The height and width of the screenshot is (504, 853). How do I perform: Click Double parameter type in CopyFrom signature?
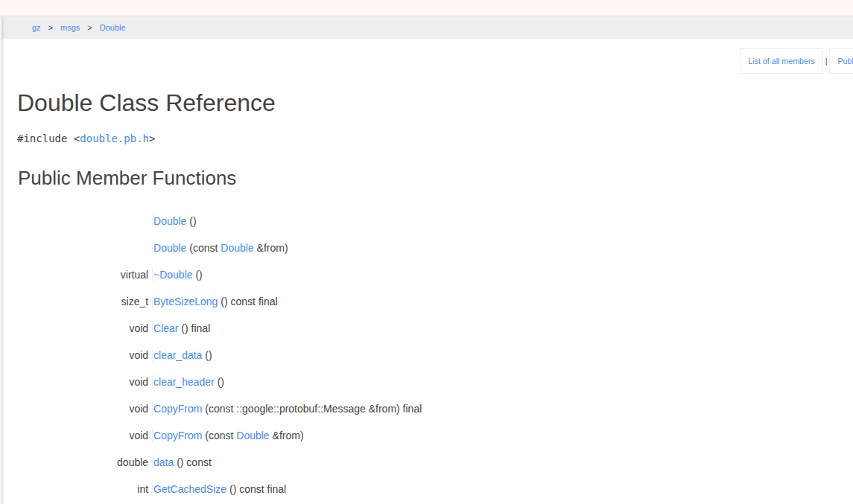[253, 436]
